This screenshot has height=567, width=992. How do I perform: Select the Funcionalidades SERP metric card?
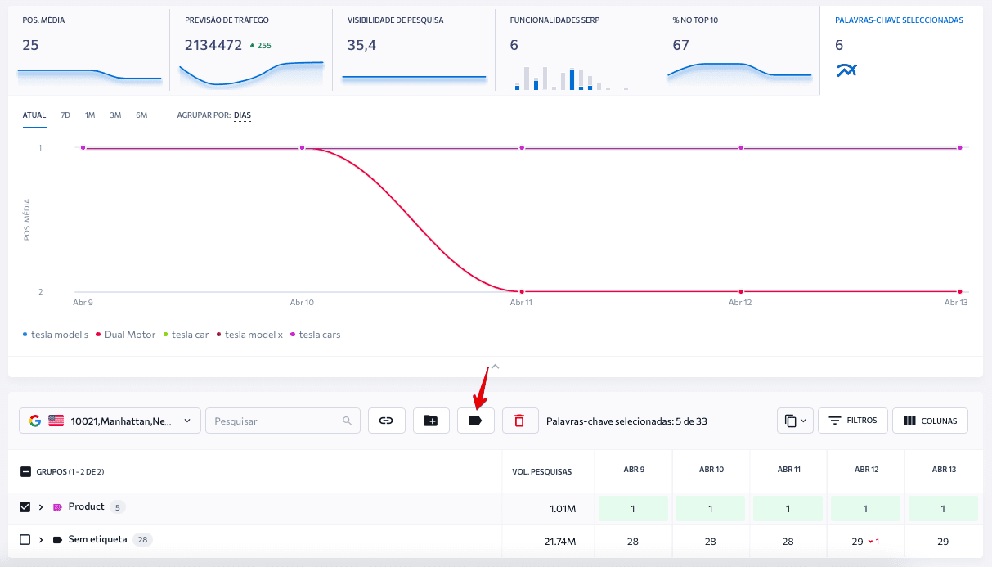(x=577, y=49)
